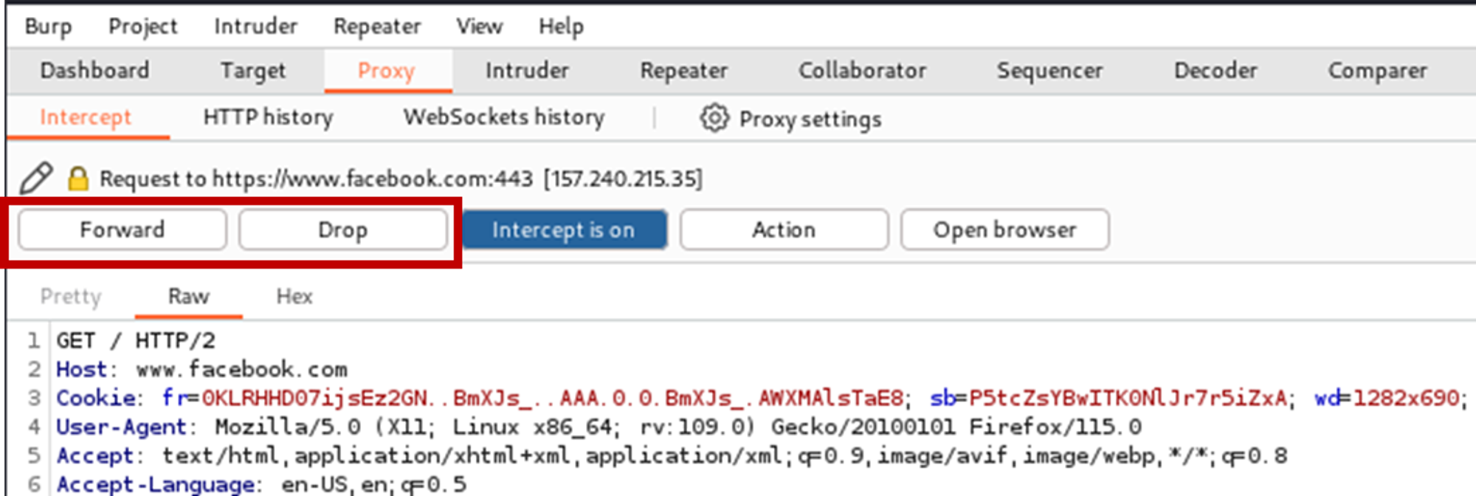Select the Intercept sub-tab
Viewport: 1476px width, 496px height.
point(86,117)
